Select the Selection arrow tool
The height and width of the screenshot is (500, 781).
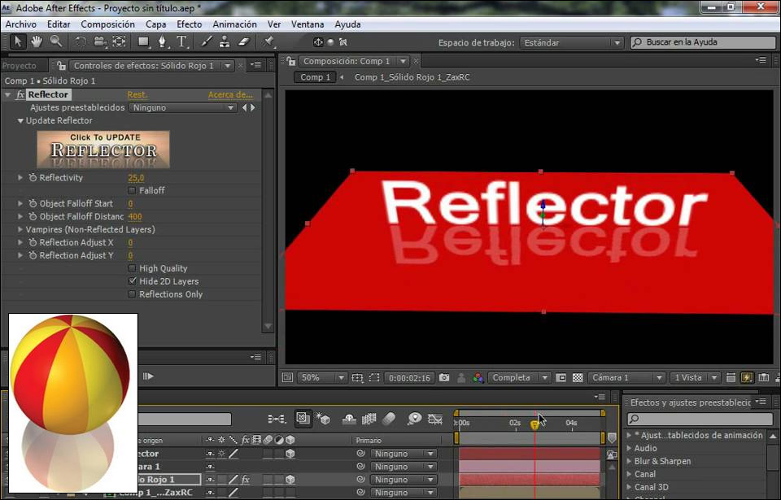click(x=17, y=41)
